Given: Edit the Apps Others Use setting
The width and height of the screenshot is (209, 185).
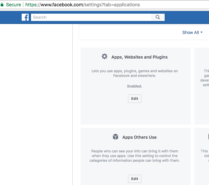Looking at the screenshot, I should tap(135, 179).
